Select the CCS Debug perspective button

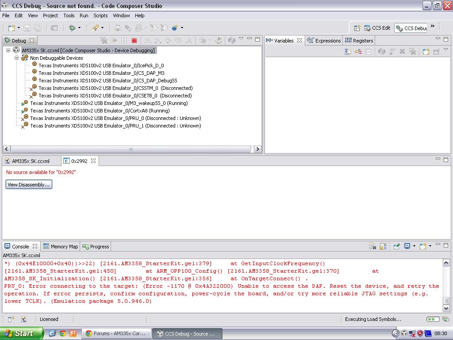click(x=411, y=28)
